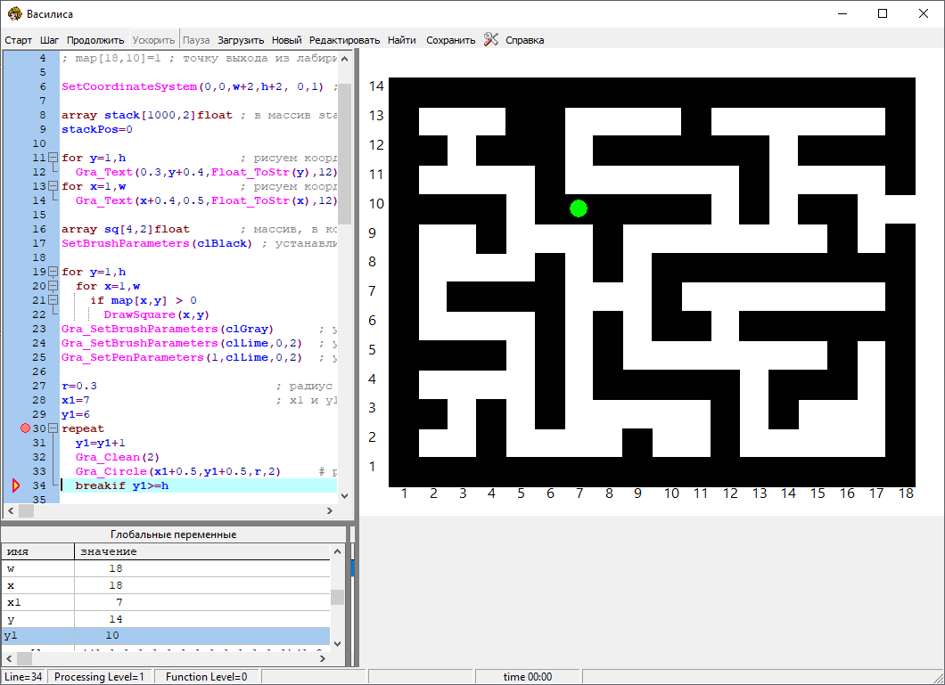
Task: Collapse the 'if map[x,y]' block at line 21
Action: click(x=52, y=300)
